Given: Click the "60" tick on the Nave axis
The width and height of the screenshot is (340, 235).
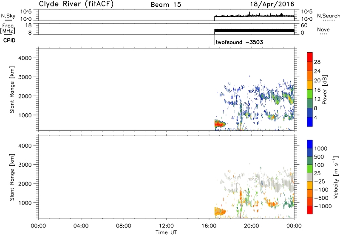Looking at the screenshot, I should (x=304, y=25).
